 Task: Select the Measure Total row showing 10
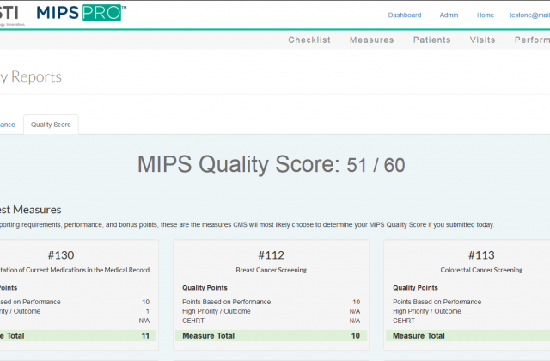click(x=272, y=335)
